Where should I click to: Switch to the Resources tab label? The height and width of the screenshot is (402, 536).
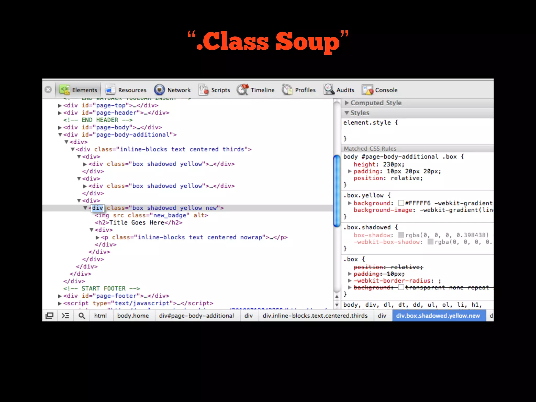132,90
